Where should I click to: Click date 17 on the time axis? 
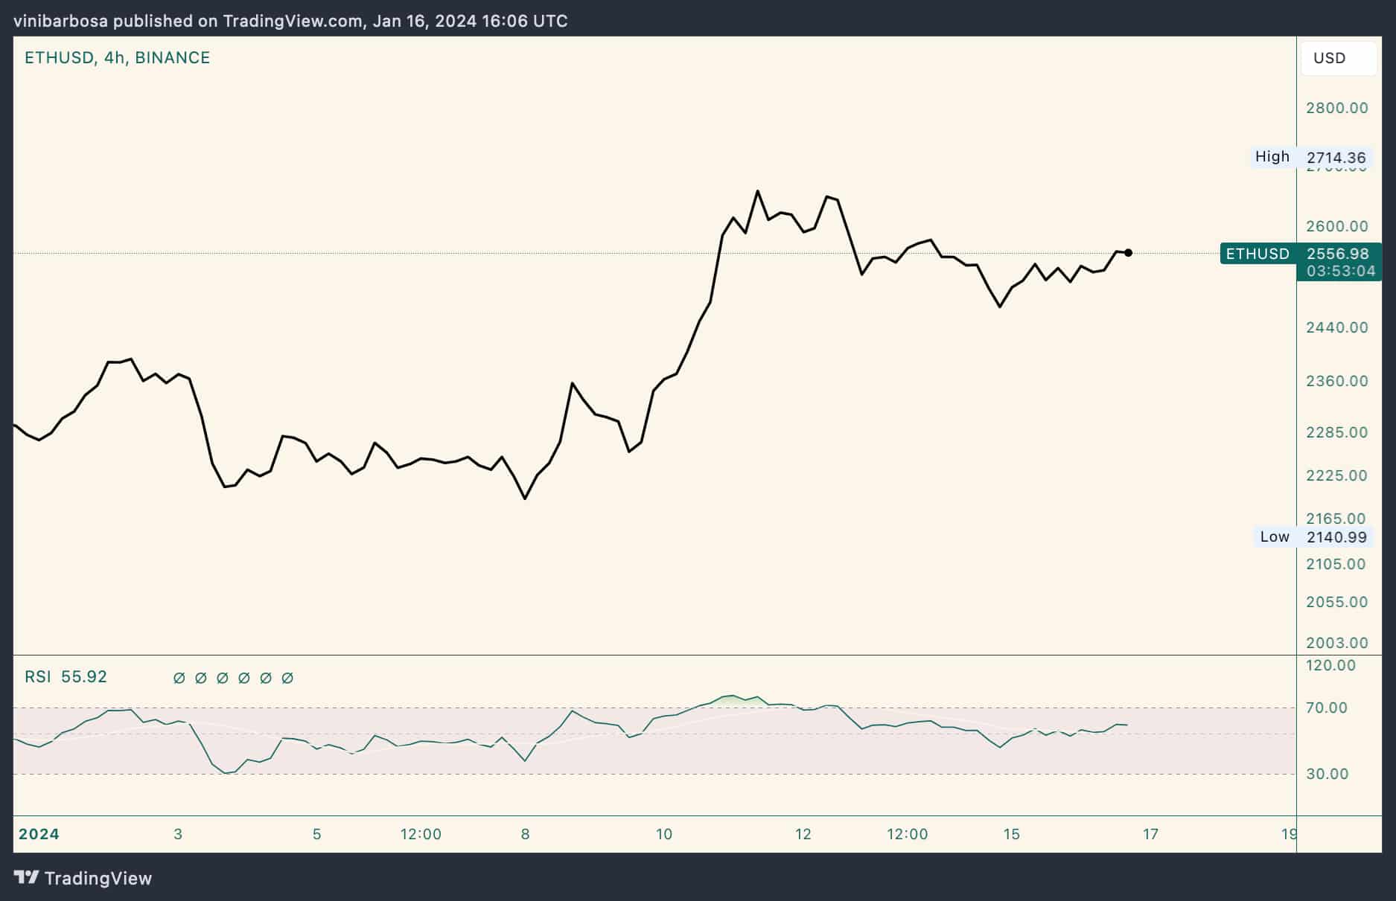click(1150, 834)
